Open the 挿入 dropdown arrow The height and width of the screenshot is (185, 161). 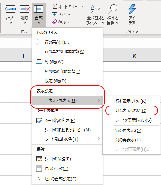tap(11, 23)
